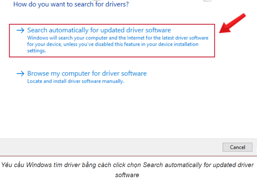
Task: Click the word software on the caption's last line
Action: (x=127, y=175)
